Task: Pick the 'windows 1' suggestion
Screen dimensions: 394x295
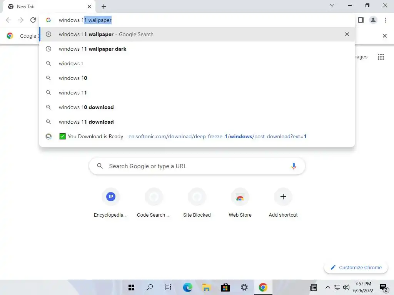Action: [197, 63]
